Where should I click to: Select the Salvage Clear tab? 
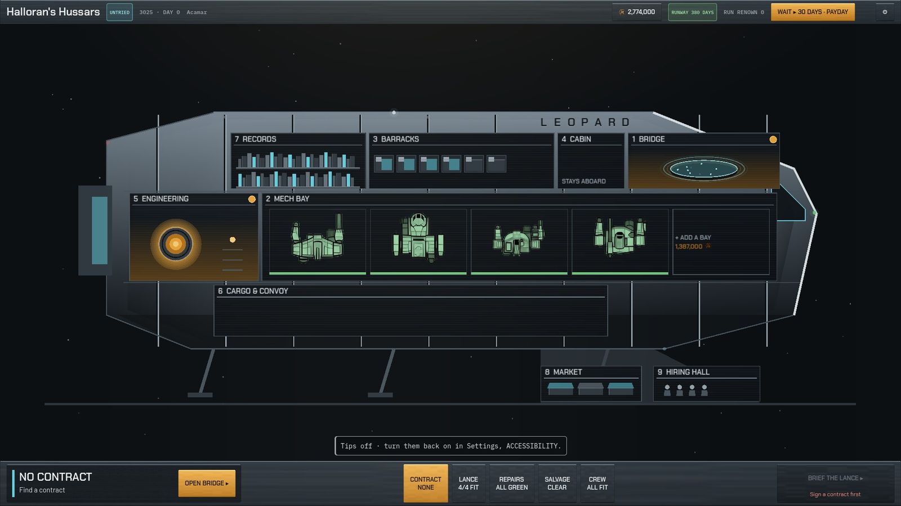[557, 484]
